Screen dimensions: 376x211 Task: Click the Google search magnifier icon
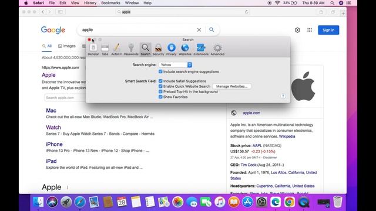[211, 30]
